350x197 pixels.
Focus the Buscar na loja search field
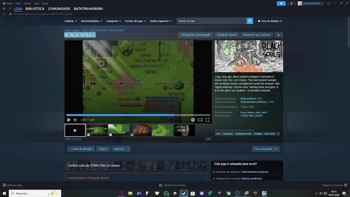click(212, 21)
